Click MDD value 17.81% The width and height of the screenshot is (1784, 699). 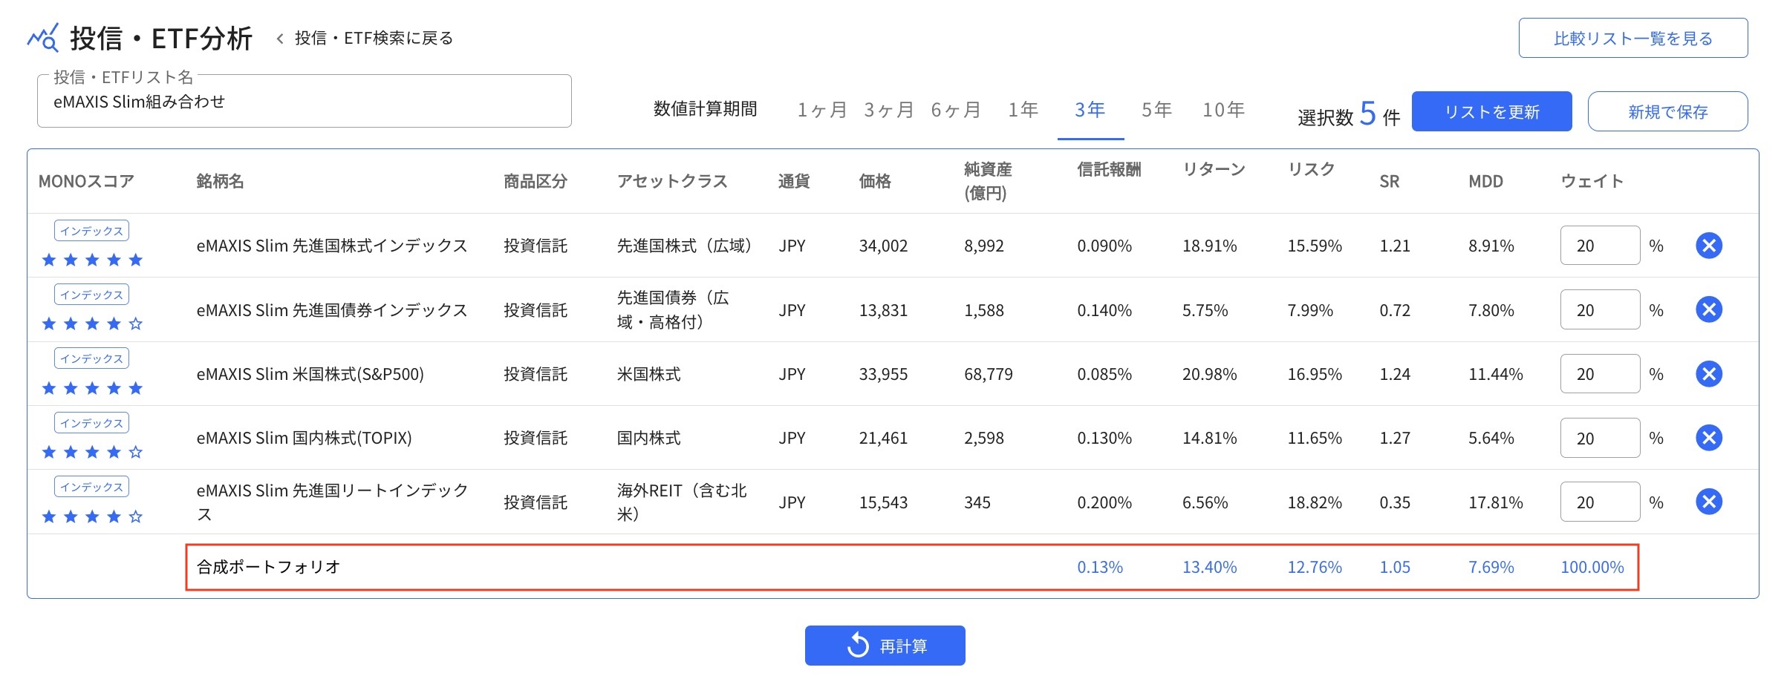pos(1496,502)
